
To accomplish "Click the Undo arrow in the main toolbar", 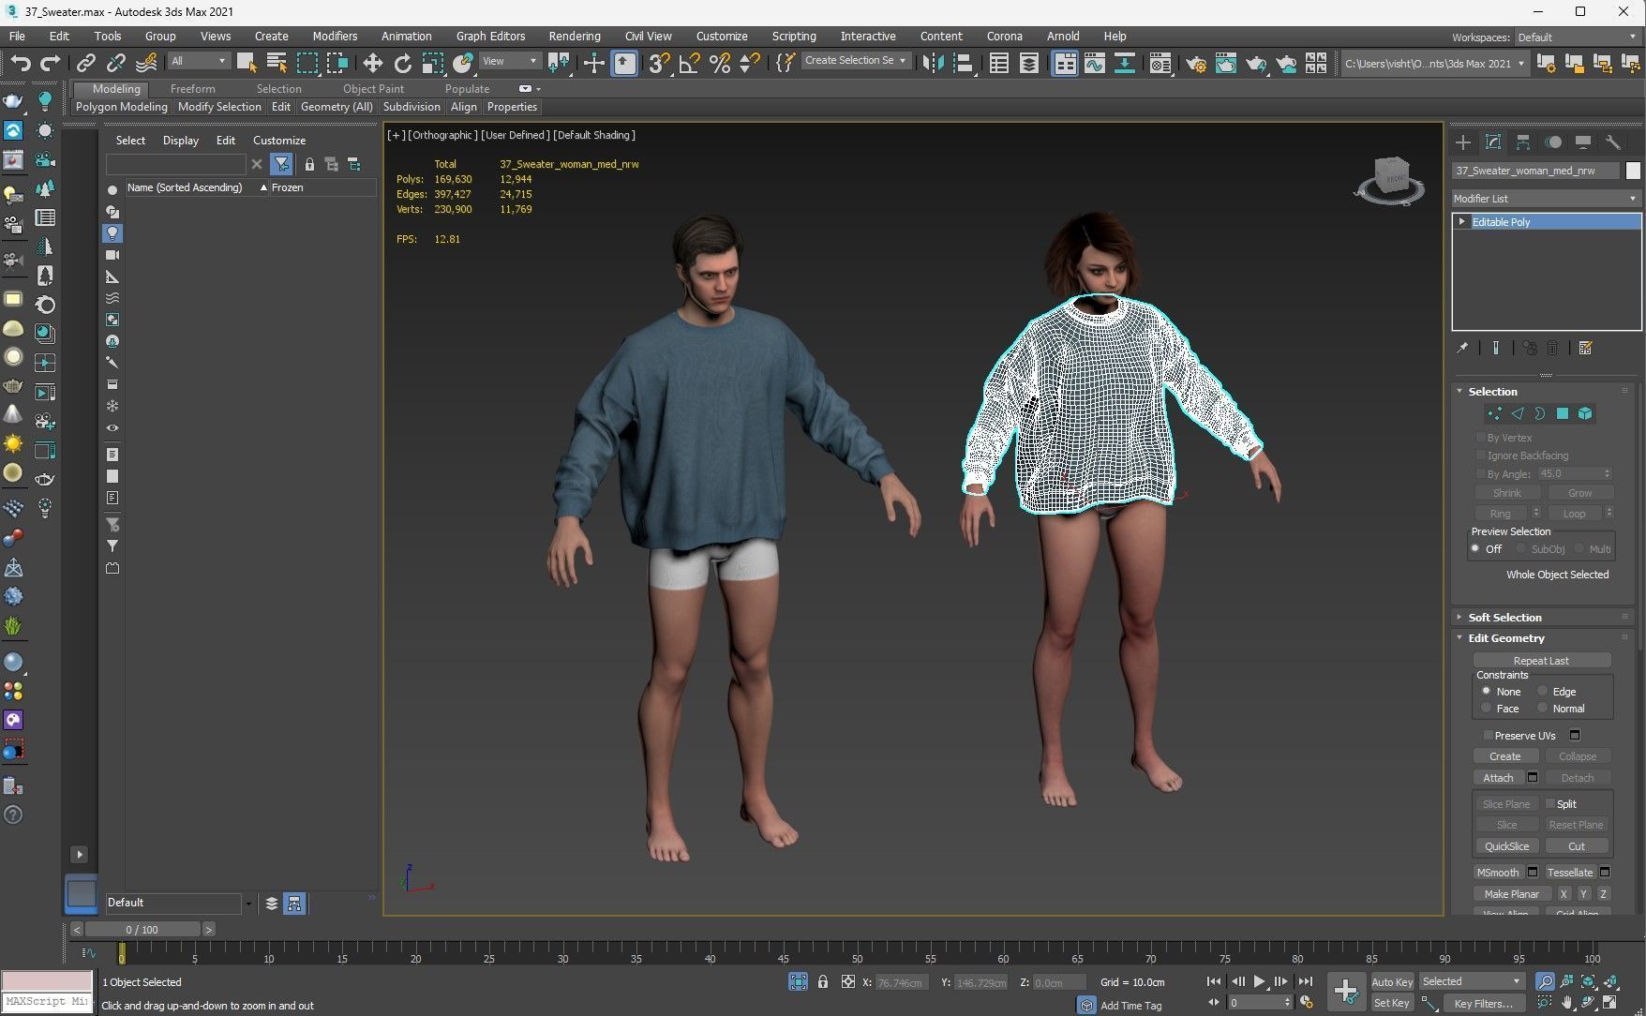I will tap(20, 63).
